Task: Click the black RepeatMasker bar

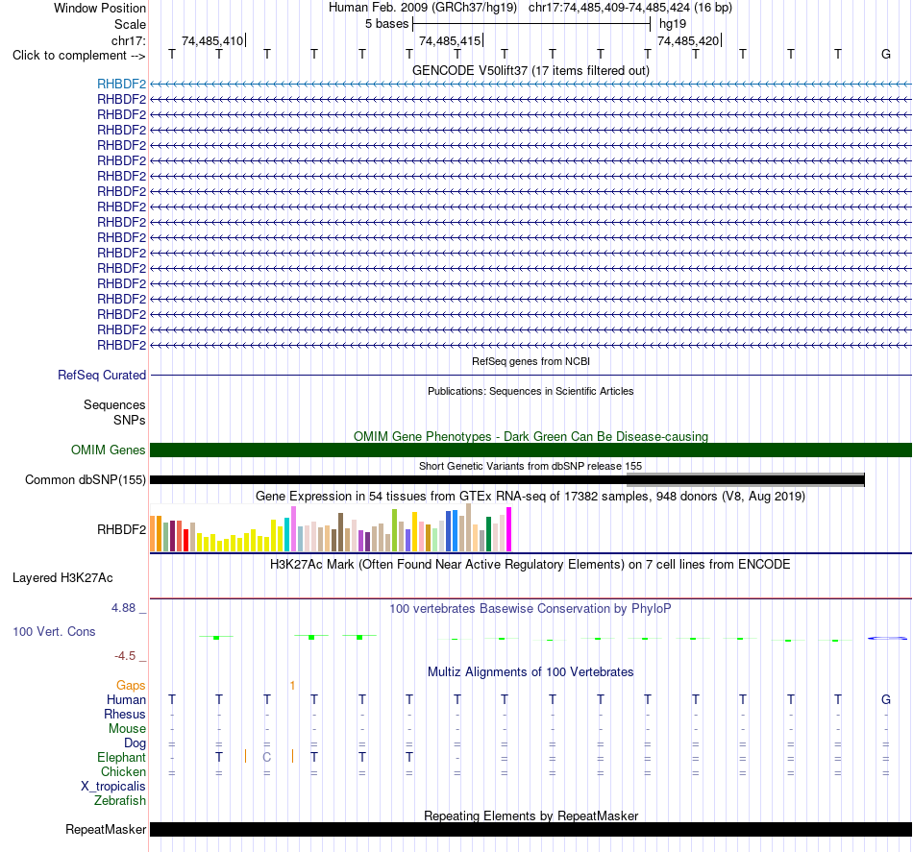Action: pyautogui.click(x=531, y=829)
